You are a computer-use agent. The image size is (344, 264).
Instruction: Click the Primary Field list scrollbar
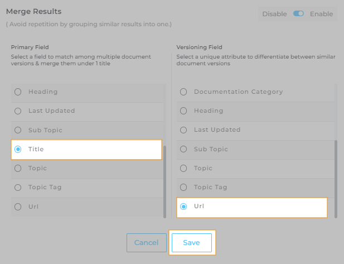(x=164, y=179)
